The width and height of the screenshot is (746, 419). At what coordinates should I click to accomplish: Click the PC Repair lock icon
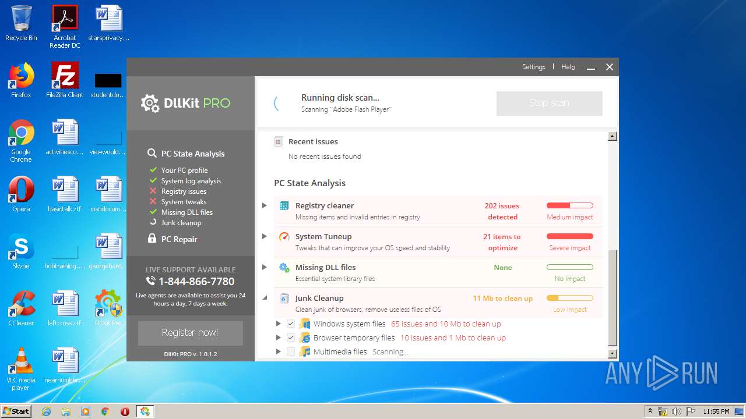152,239
